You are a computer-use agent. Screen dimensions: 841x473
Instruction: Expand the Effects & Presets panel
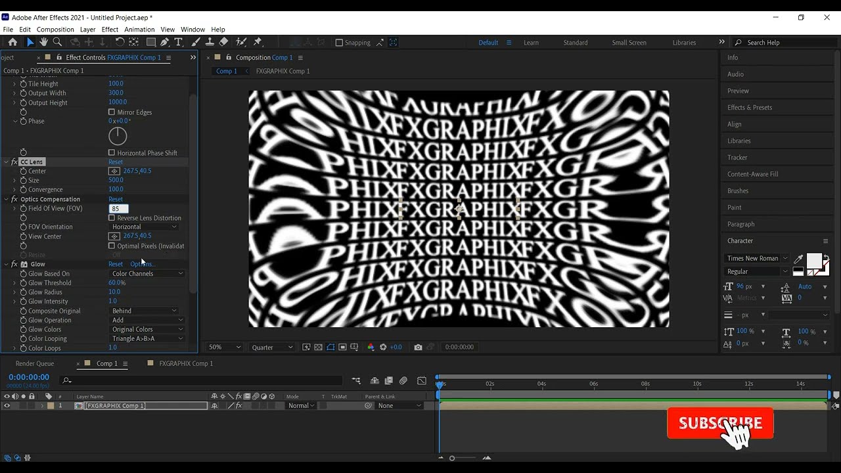pyautogui.click(x=750, y=107)
